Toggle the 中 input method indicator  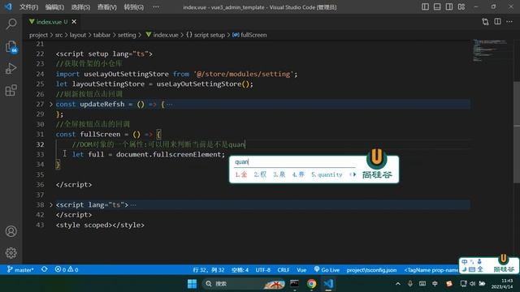435,284
